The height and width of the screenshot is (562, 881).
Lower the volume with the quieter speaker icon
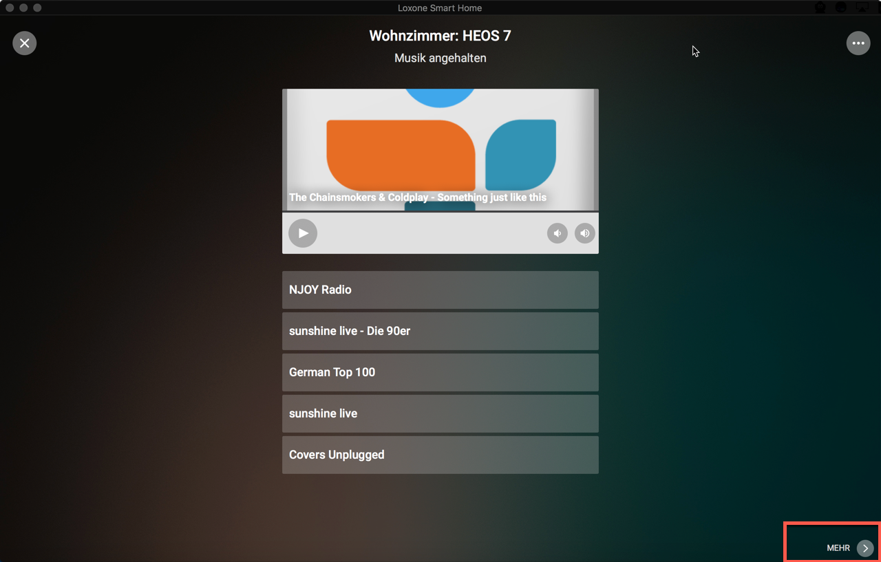(558, 233)
